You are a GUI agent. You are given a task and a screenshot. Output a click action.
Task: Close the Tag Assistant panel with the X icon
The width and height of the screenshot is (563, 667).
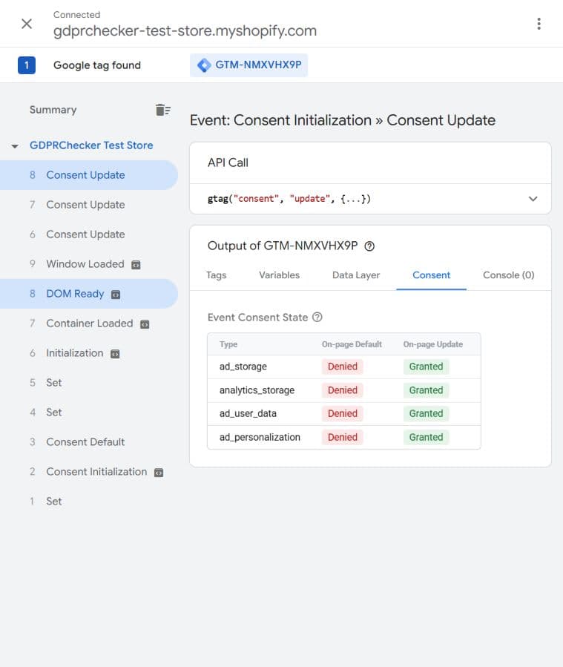click(x=27, y=24)
